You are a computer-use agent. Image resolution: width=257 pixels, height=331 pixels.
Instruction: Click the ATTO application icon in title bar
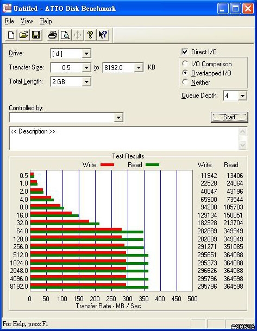click(x=7, y=8)
